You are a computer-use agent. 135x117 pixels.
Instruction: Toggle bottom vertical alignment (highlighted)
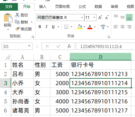click(x=129, y=18)
